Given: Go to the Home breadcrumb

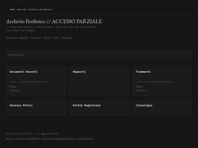Looking at the screenshot, I should [x=12, y=10].
